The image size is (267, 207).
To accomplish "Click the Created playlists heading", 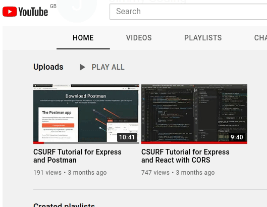I will 64,205.
